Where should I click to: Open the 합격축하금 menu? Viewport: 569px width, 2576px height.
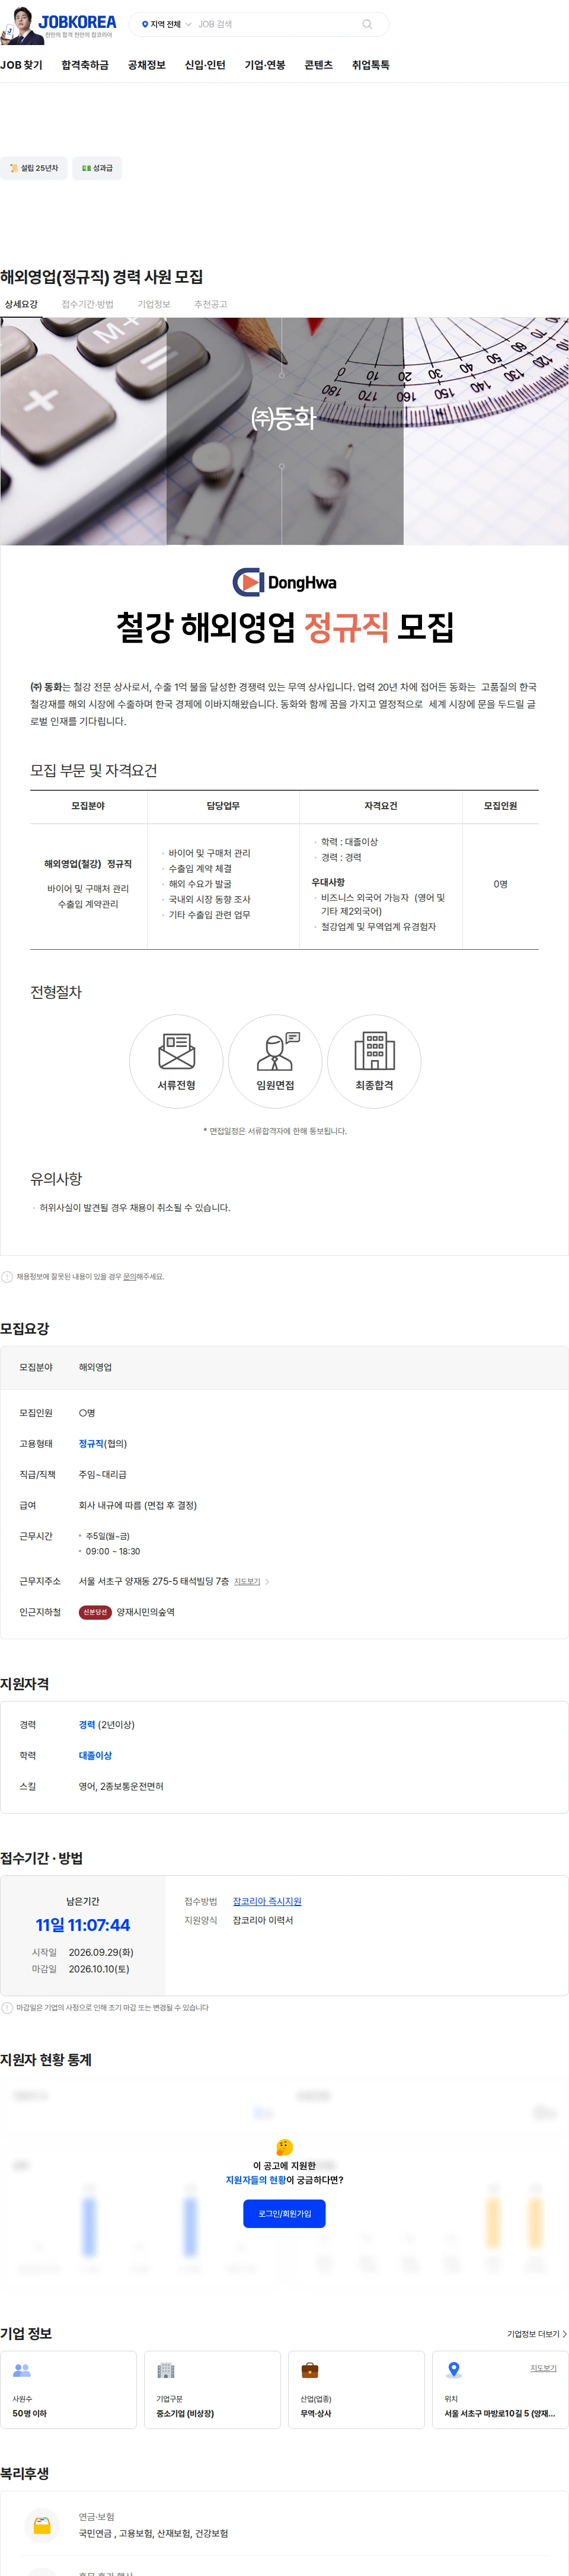point(85,65)
